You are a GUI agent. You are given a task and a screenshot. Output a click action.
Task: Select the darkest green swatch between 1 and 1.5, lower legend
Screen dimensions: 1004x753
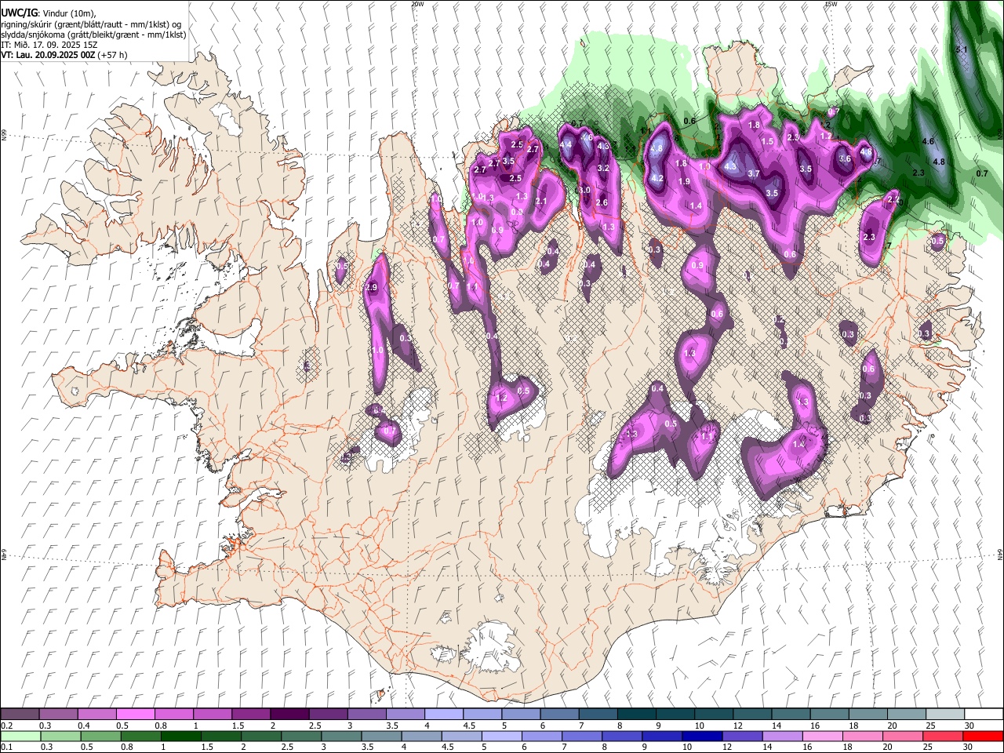pyautogui.click(x=180, y=736)
